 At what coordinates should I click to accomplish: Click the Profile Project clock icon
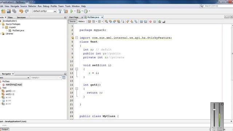(x=86, y=11)
